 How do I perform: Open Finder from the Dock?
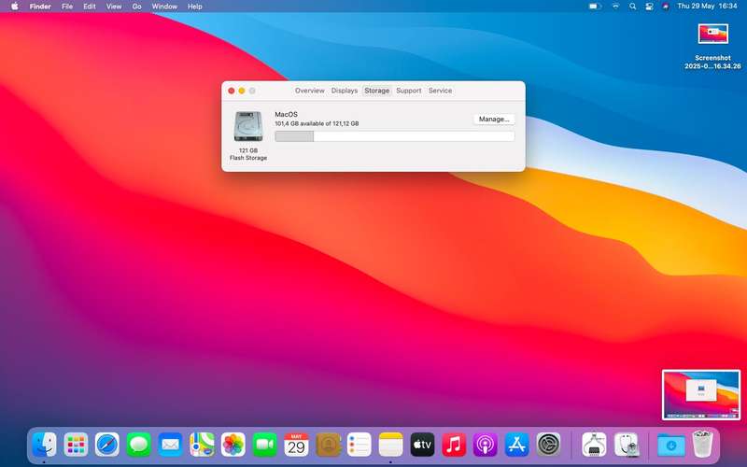44,445
